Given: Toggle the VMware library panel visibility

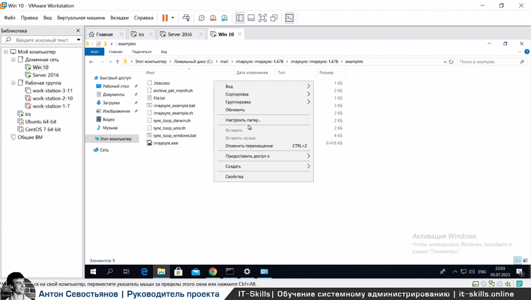Looking at the screenshot, I should coord(240,18).
